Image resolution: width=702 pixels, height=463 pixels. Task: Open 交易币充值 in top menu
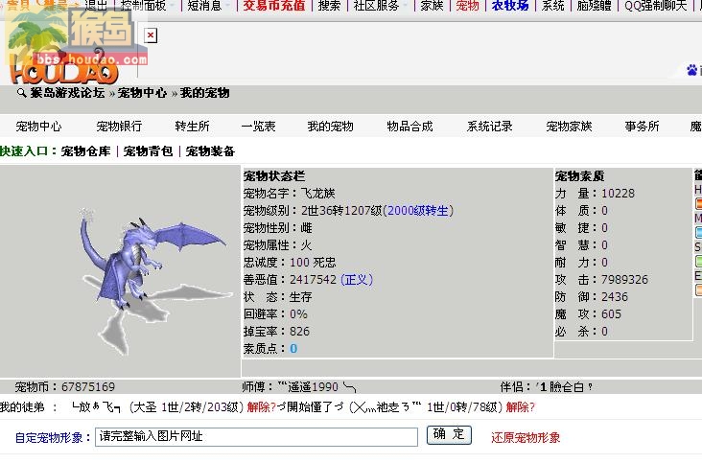coord(274,5)
